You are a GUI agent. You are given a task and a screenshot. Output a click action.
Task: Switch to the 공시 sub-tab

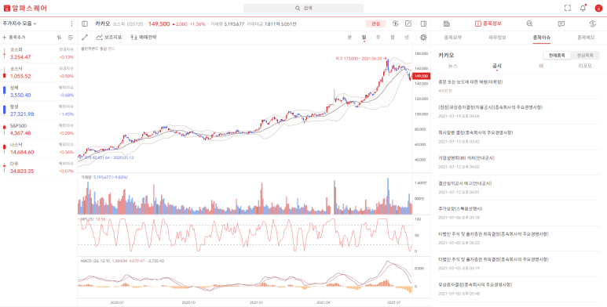click(x=496, y=66)
